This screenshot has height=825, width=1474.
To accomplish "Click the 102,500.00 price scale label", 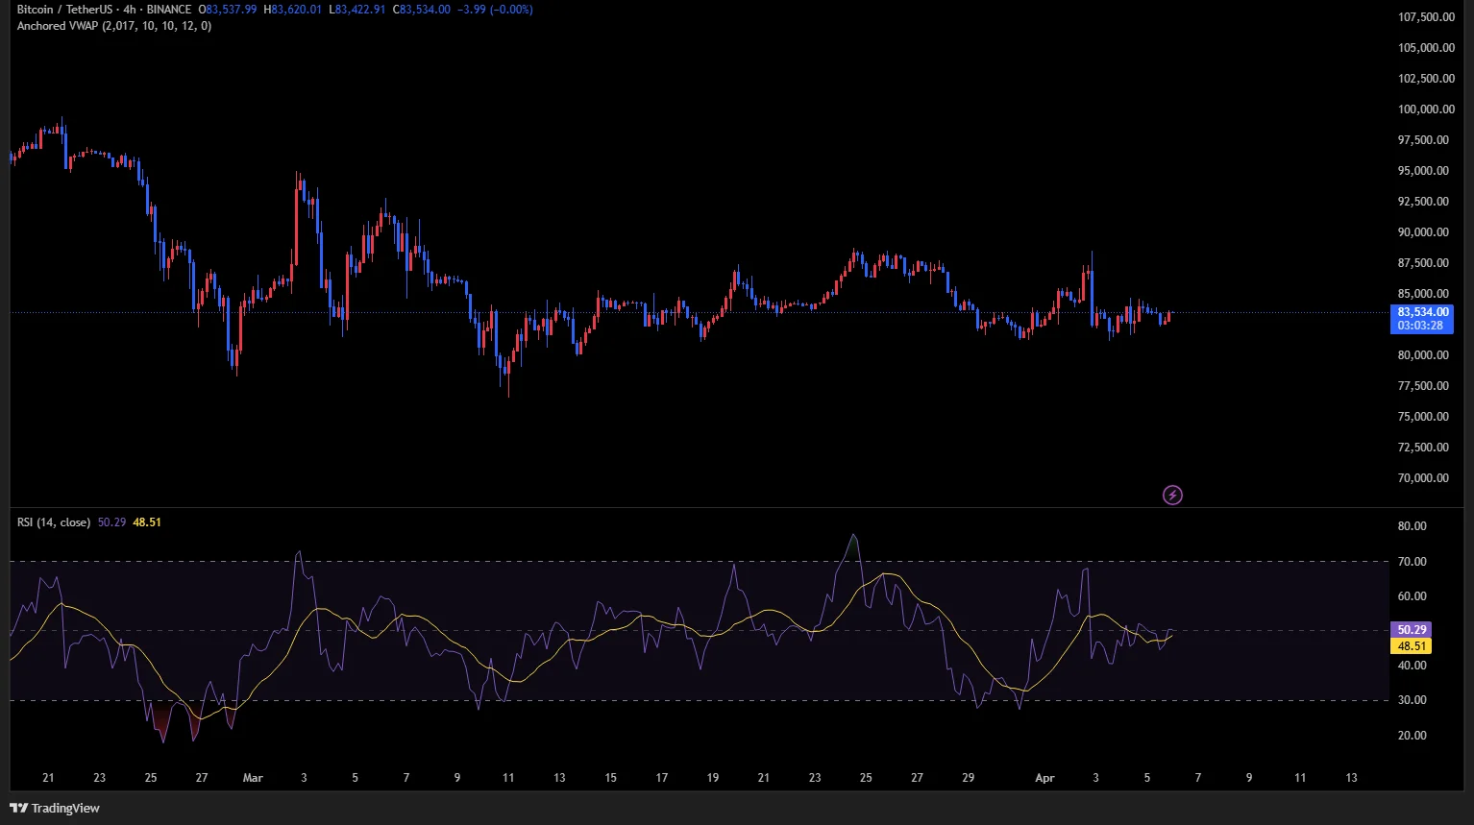I will (1426, 79).
